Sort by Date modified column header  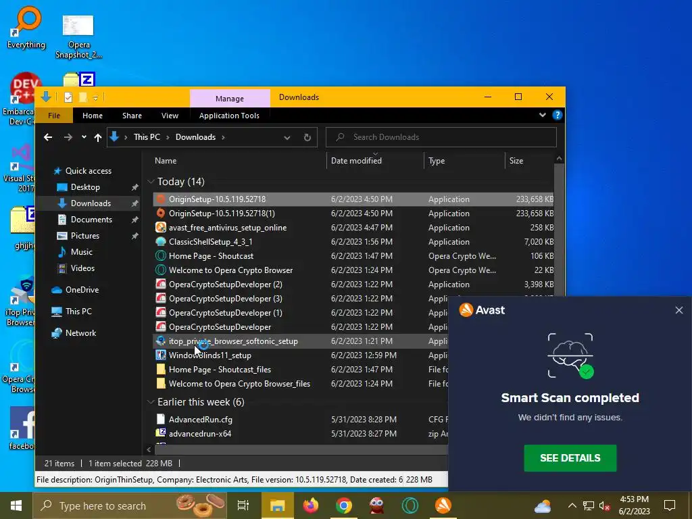pyautogui.click(x=356, y=161)
